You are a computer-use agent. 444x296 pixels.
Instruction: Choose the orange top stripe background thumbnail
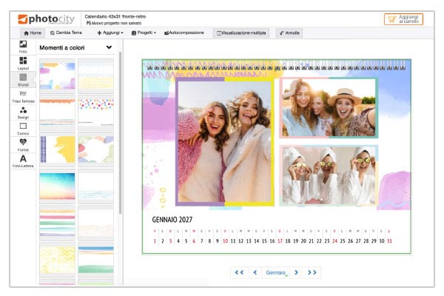[x=57, y=112]
